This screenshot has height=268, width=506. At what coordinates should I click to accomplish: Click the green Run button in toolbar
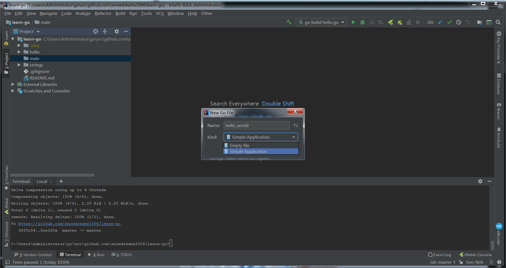(353, 22)
